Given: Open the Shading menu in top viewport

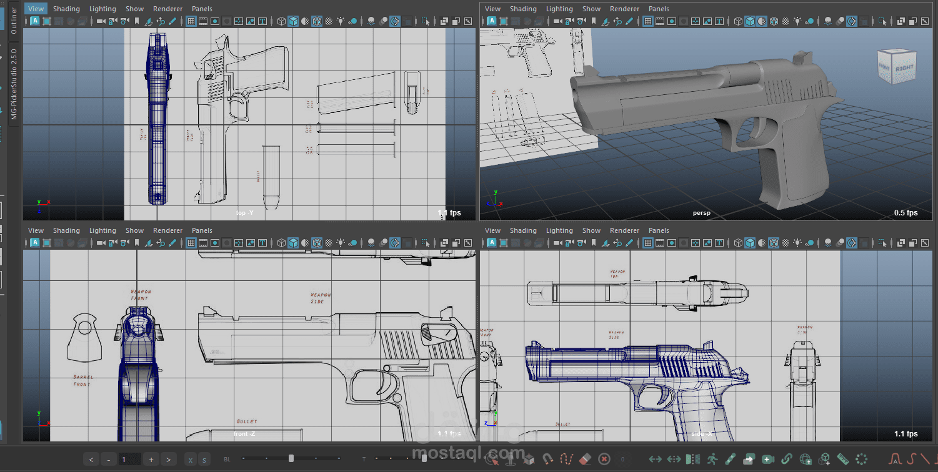Looking at the screenshot, I should click(x=66, y=9).
